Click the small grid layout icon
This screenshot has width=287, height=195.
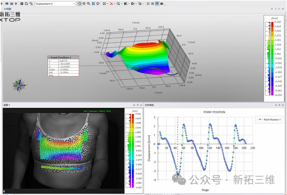148,3
